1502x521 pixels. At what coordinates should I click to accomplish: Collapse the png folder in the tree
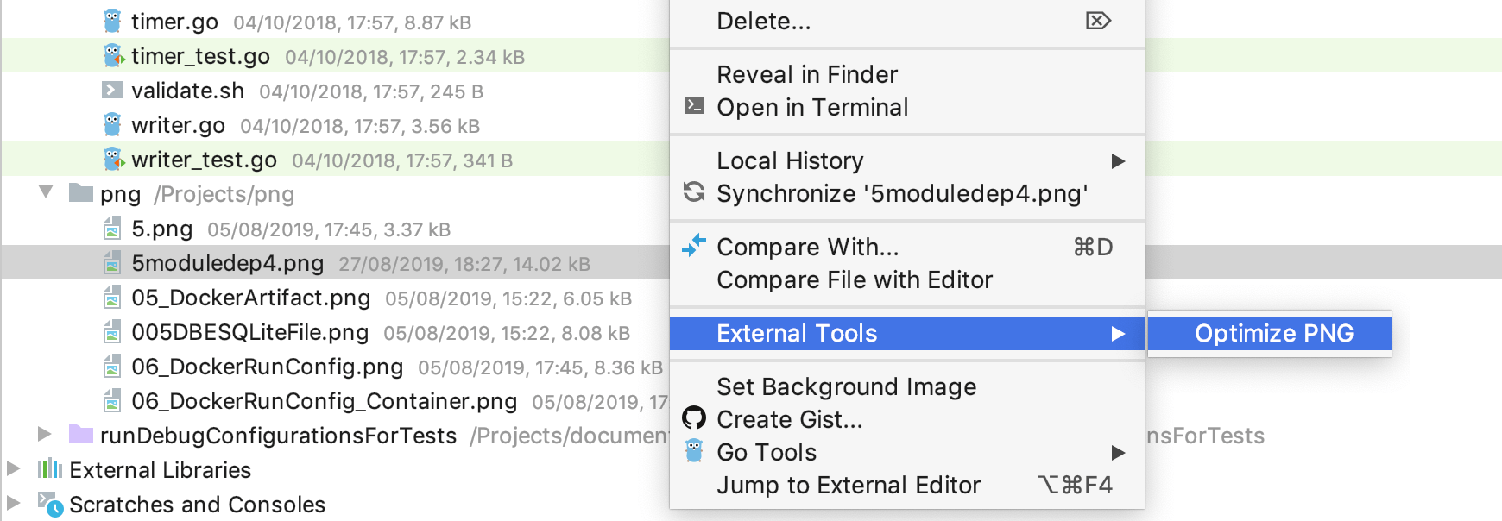(46, 194)
